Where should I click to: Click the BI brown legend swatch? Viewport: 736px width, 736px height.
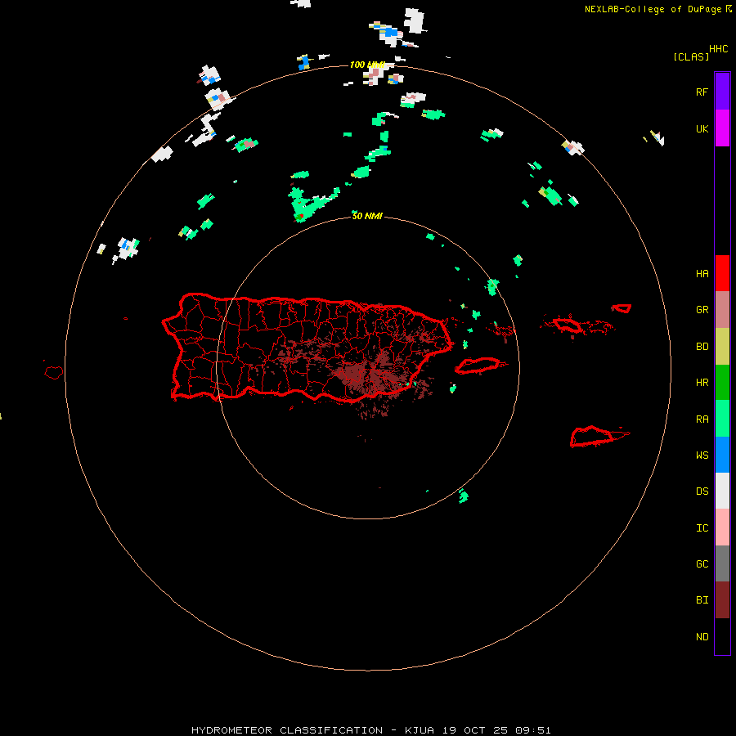722,600
